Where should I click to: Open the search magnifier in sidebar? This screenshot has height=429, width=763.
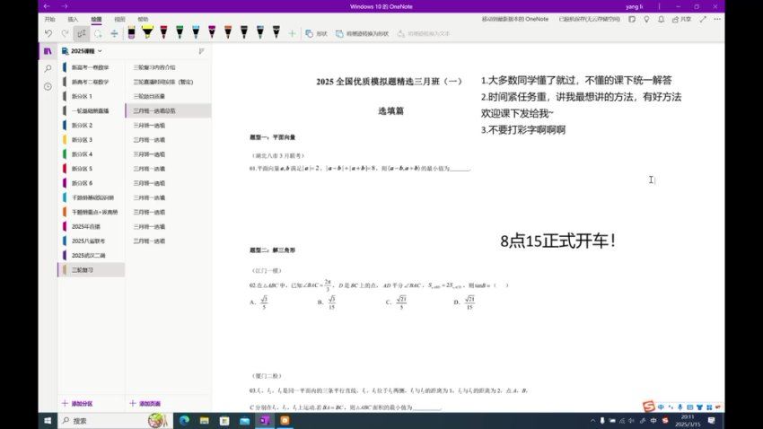(x=48, y=69)
